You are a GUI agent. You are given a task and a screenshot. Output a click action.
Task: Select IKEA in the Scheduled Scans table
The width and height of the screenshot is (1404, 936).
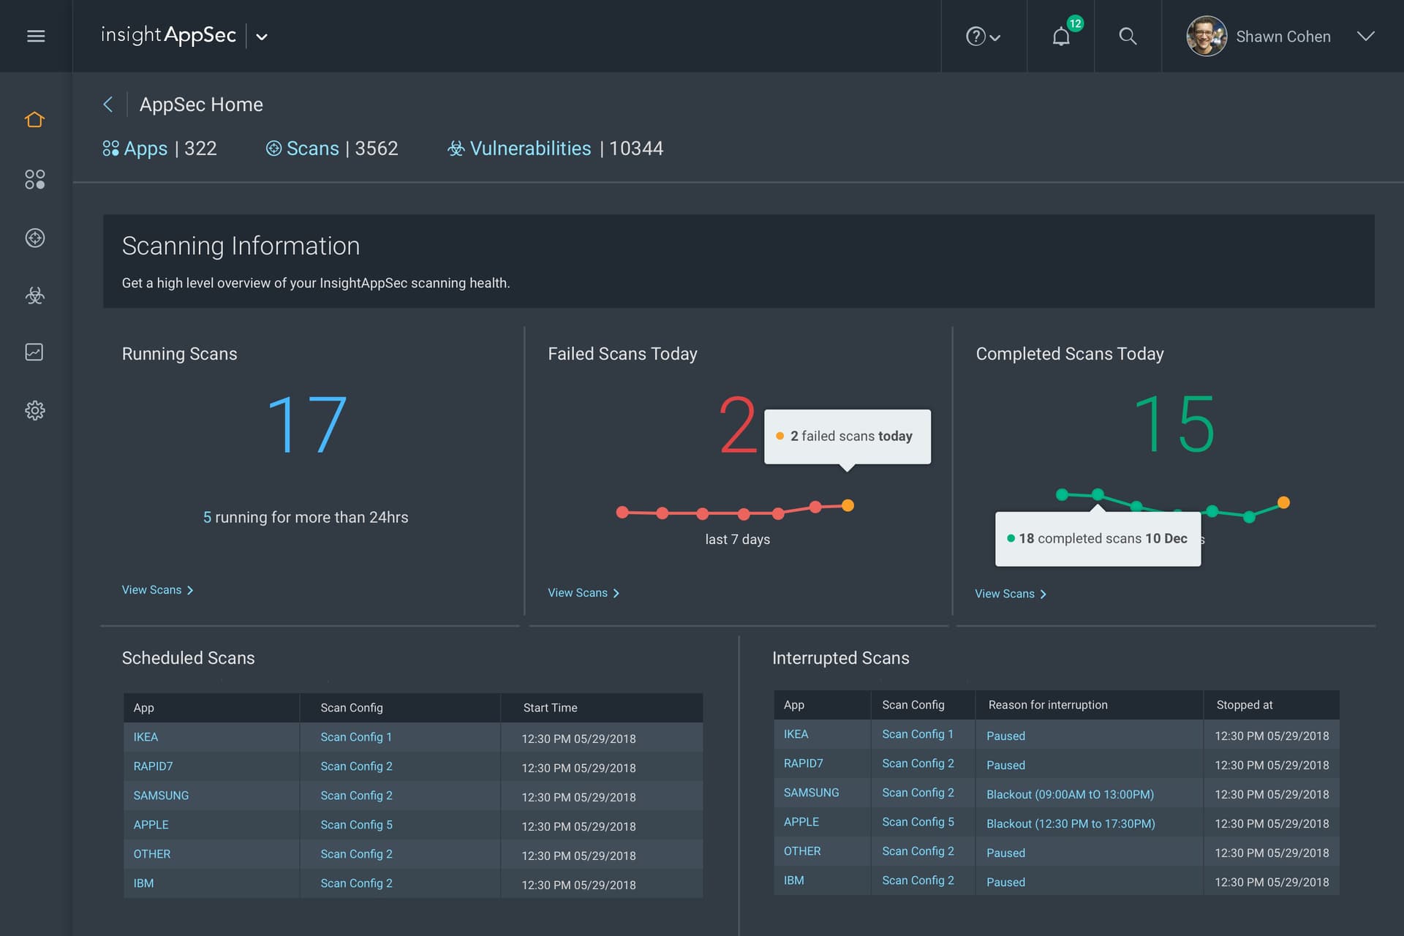coord(146,737)
